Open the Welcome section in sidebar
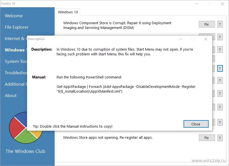229x166 pixels. point(14,16)
